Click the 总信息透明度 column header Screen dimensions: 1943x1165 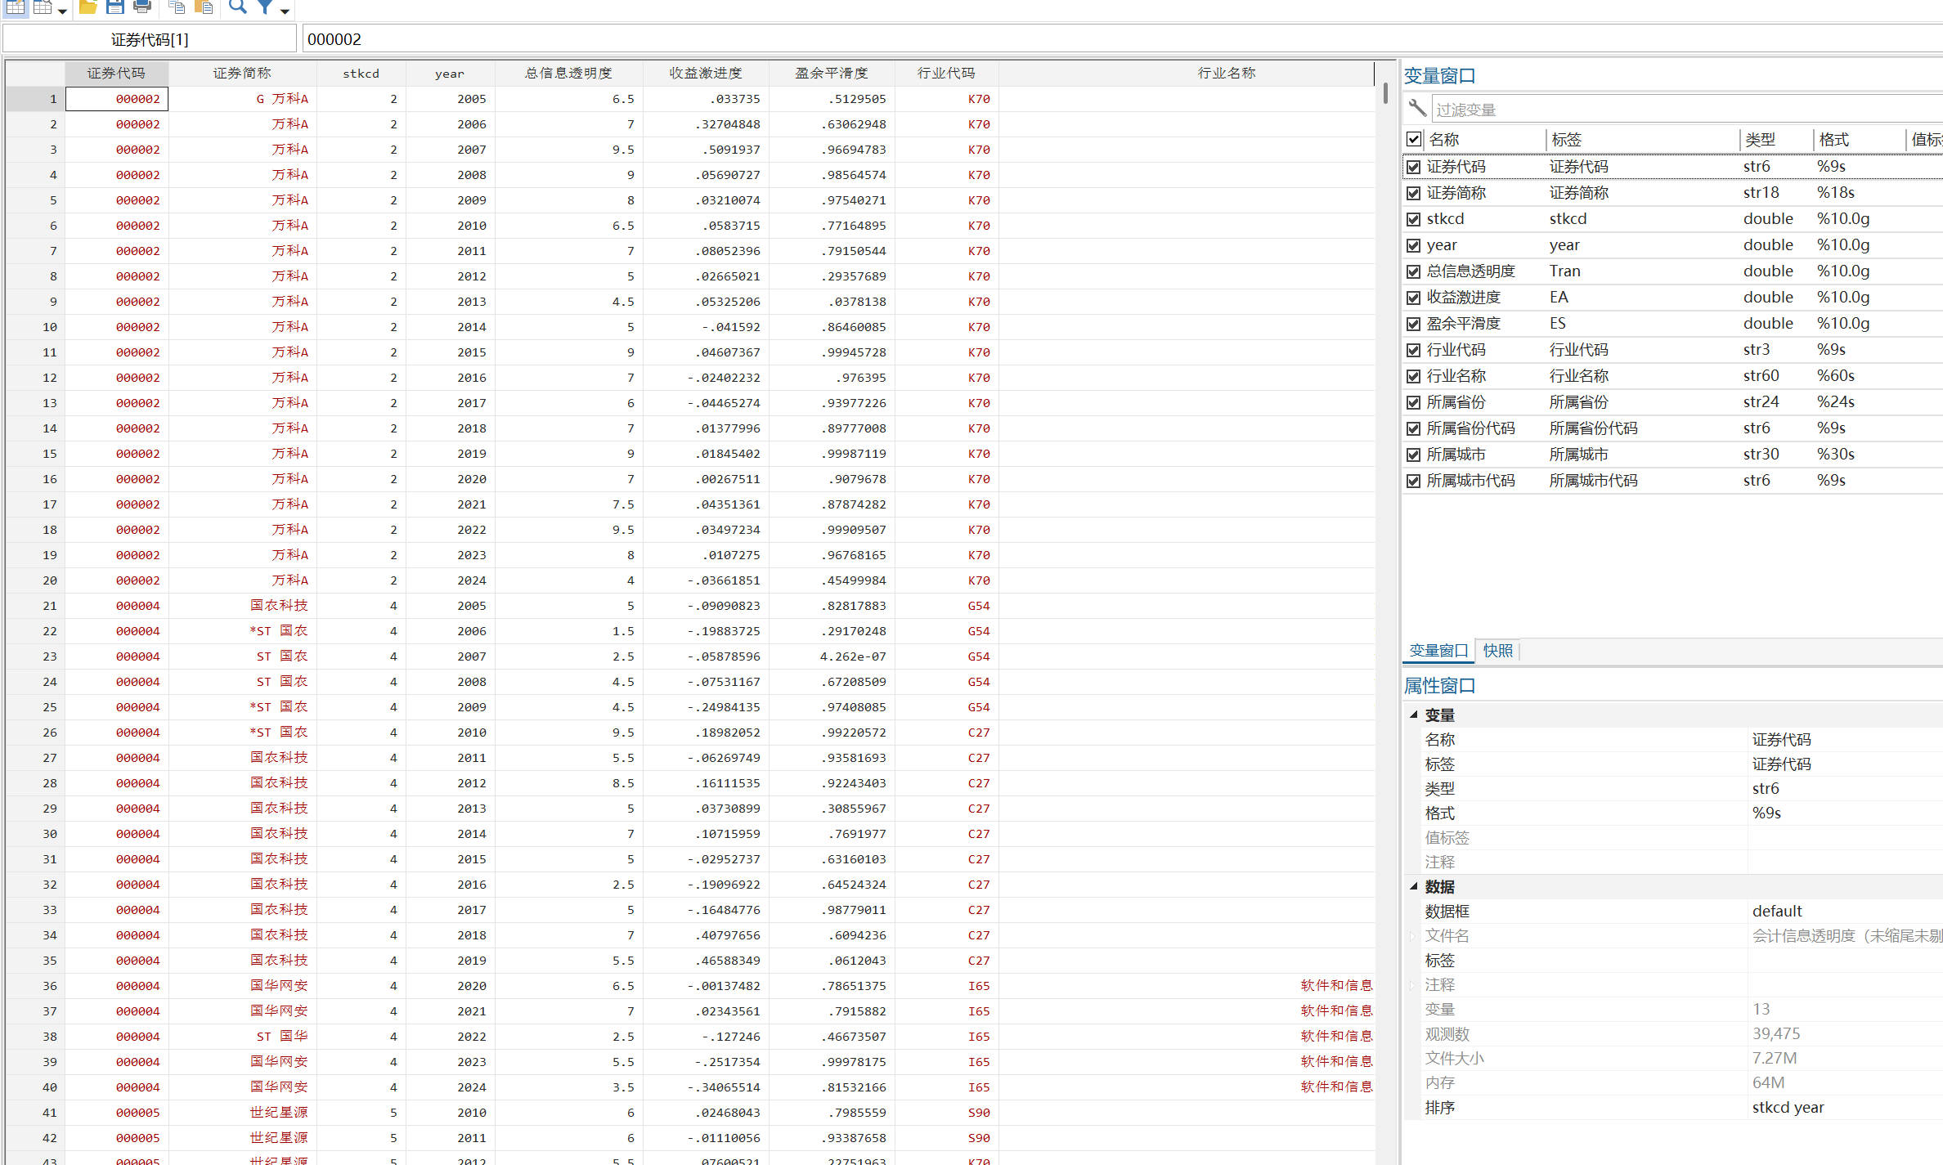coord(568,74)
